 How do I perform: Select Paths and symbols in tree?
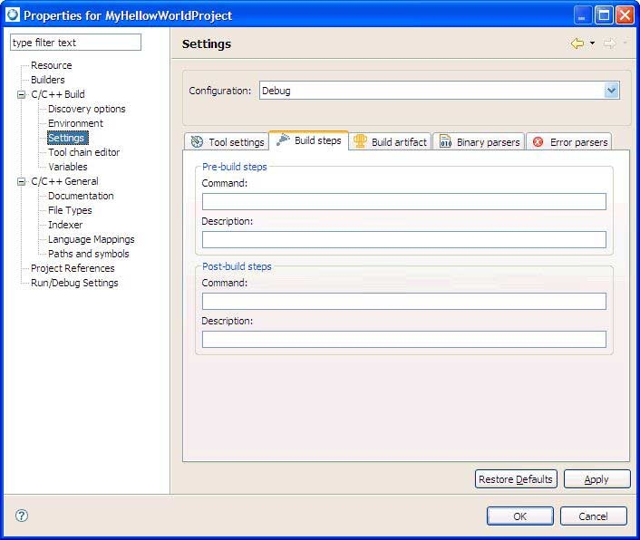[x=88, y=254]
